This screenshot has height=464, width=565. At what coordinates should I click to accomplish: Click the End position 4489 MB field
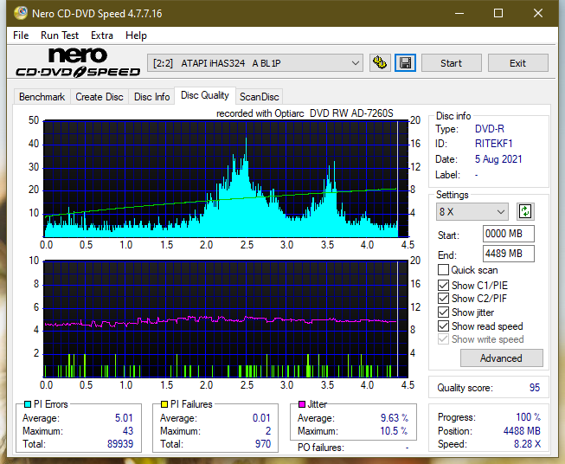[508, 254]
